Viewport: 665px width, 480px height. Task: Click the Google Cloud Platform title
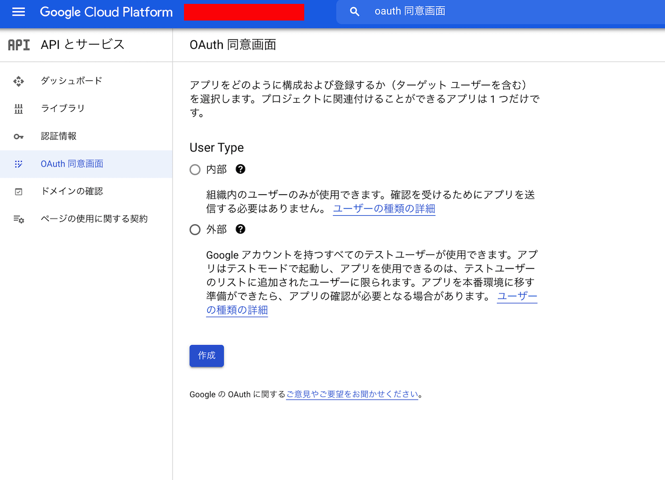click(106, 12)
